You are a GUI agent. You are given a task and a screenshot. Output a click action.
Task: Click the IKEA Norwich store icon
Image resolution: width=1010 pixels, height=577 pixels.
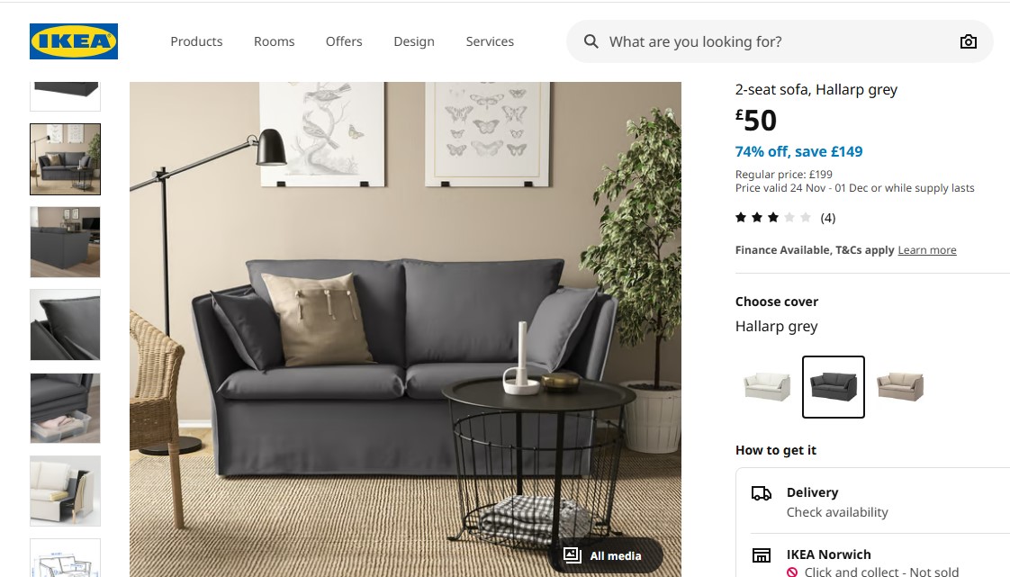pyautogui.click(x=762, y=555)
